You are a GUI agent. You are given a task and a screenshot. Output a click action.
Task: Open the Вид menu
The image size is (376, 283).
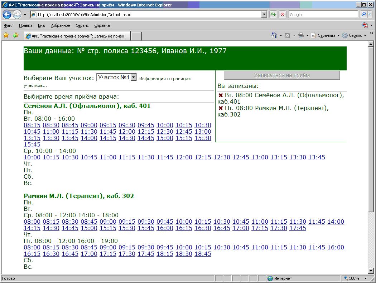[41, 25]
